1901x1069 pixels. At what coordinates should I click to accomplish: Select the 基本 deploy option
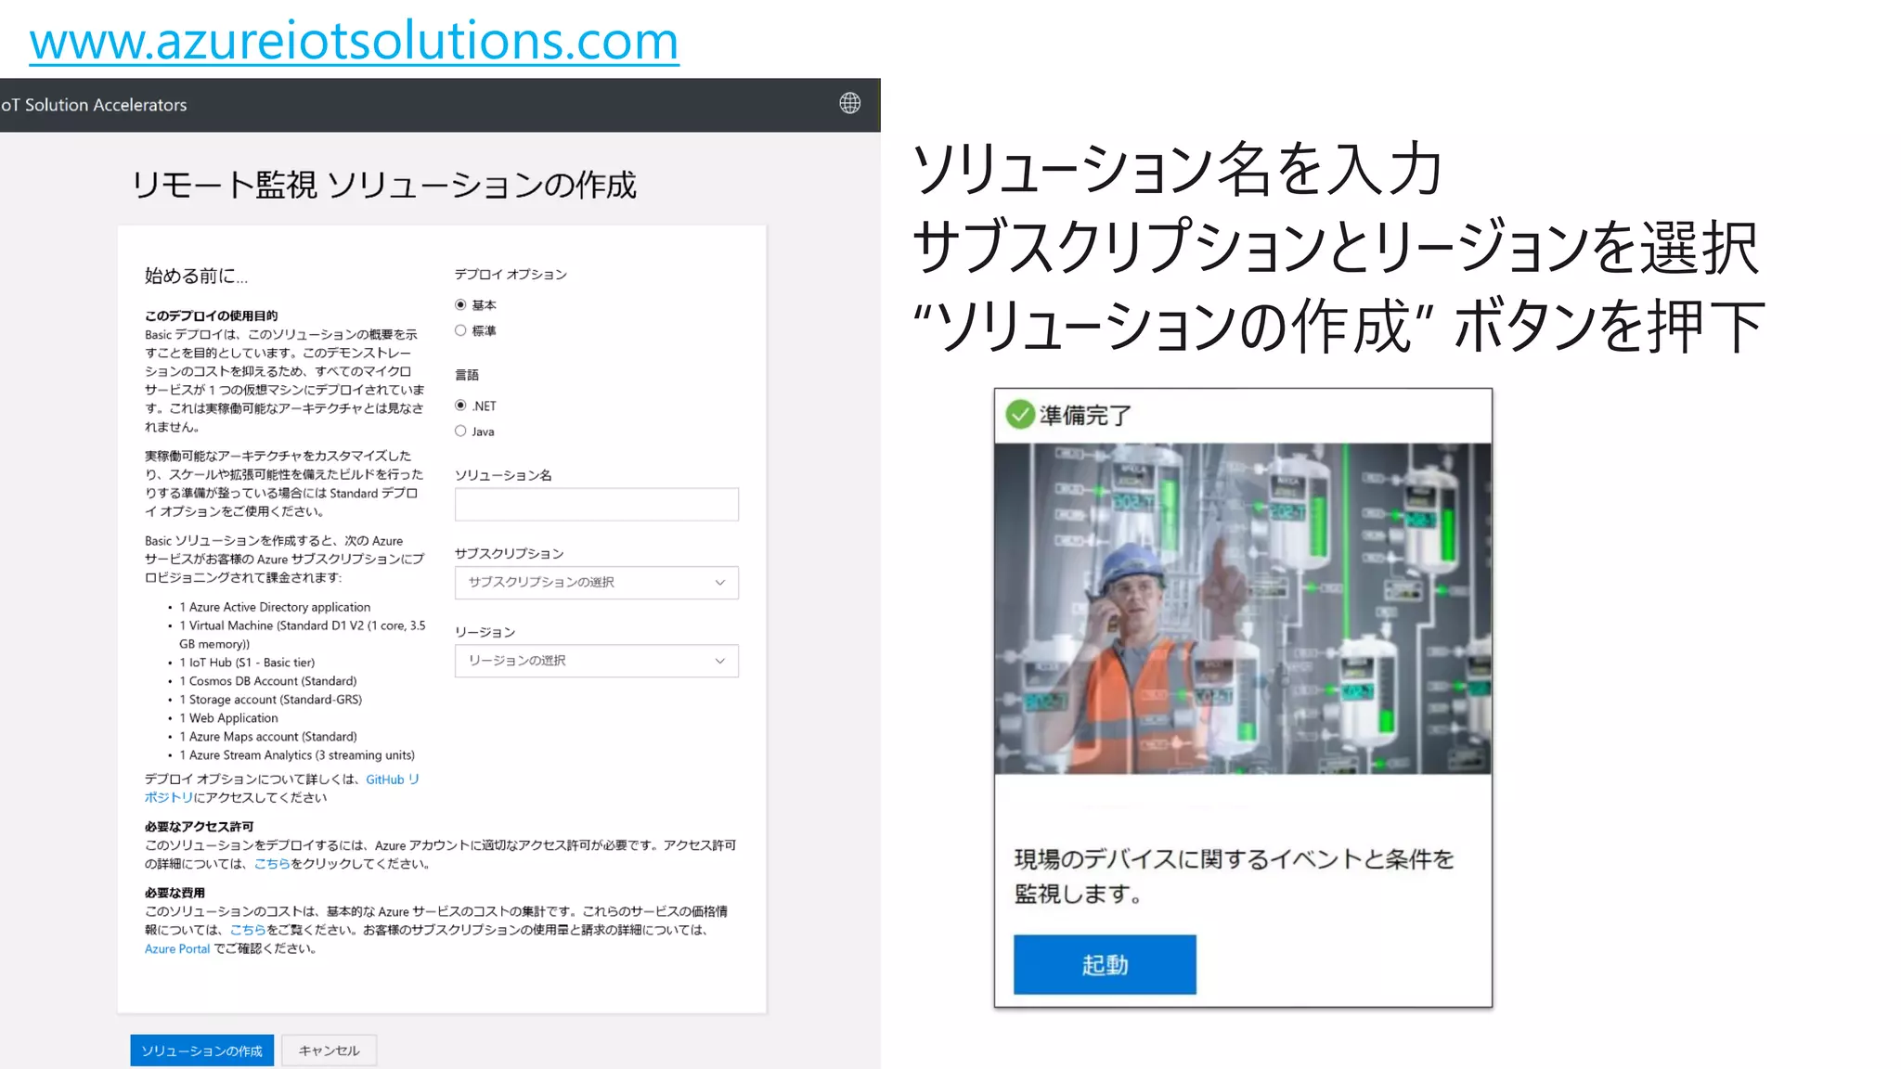460,304
